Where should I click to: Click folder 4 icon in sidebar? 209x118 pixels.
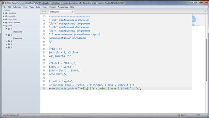[x=9, y=41]
